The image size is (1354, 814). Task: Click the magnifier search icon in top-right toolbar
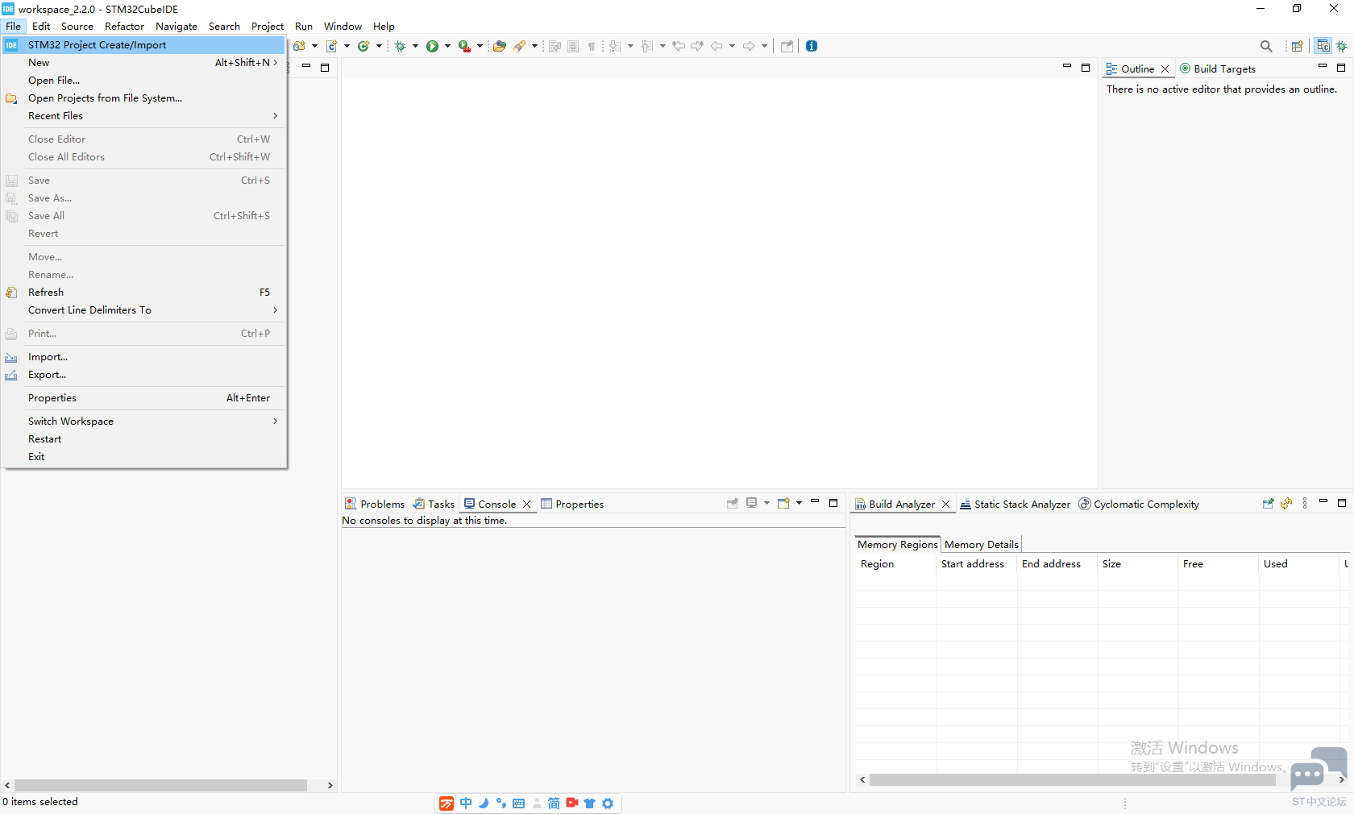pos(1266,46)
